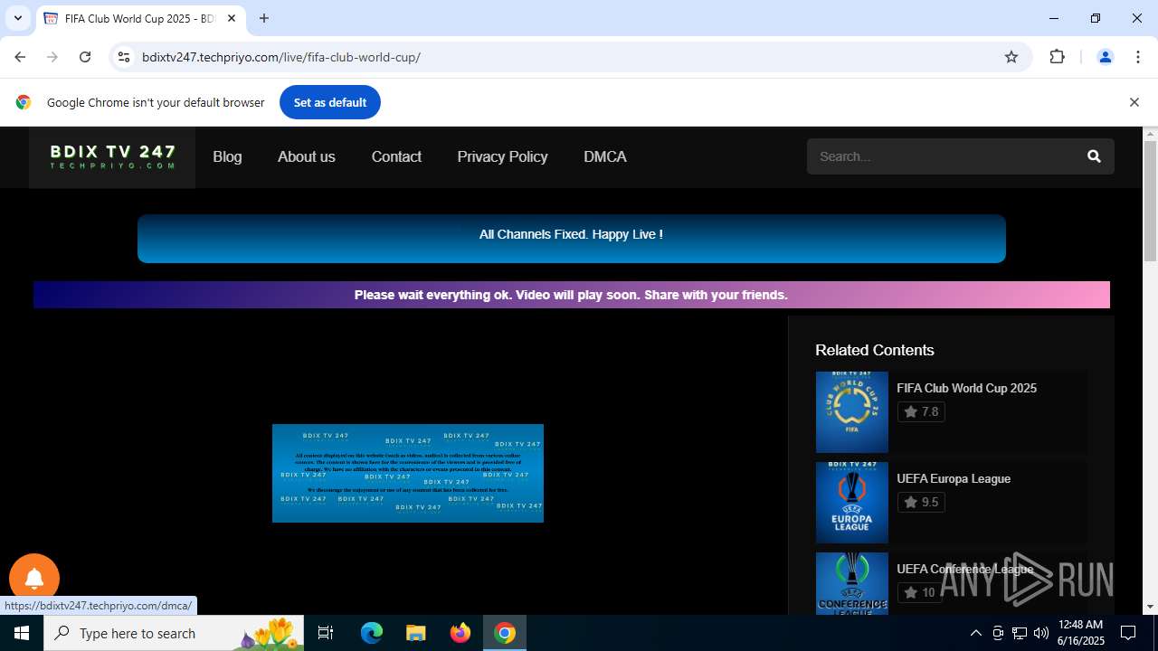Click the scrollbar up arrow
Image resolution: width=1158 pixels, height=651 pixels.
(x=1150, y=134)
